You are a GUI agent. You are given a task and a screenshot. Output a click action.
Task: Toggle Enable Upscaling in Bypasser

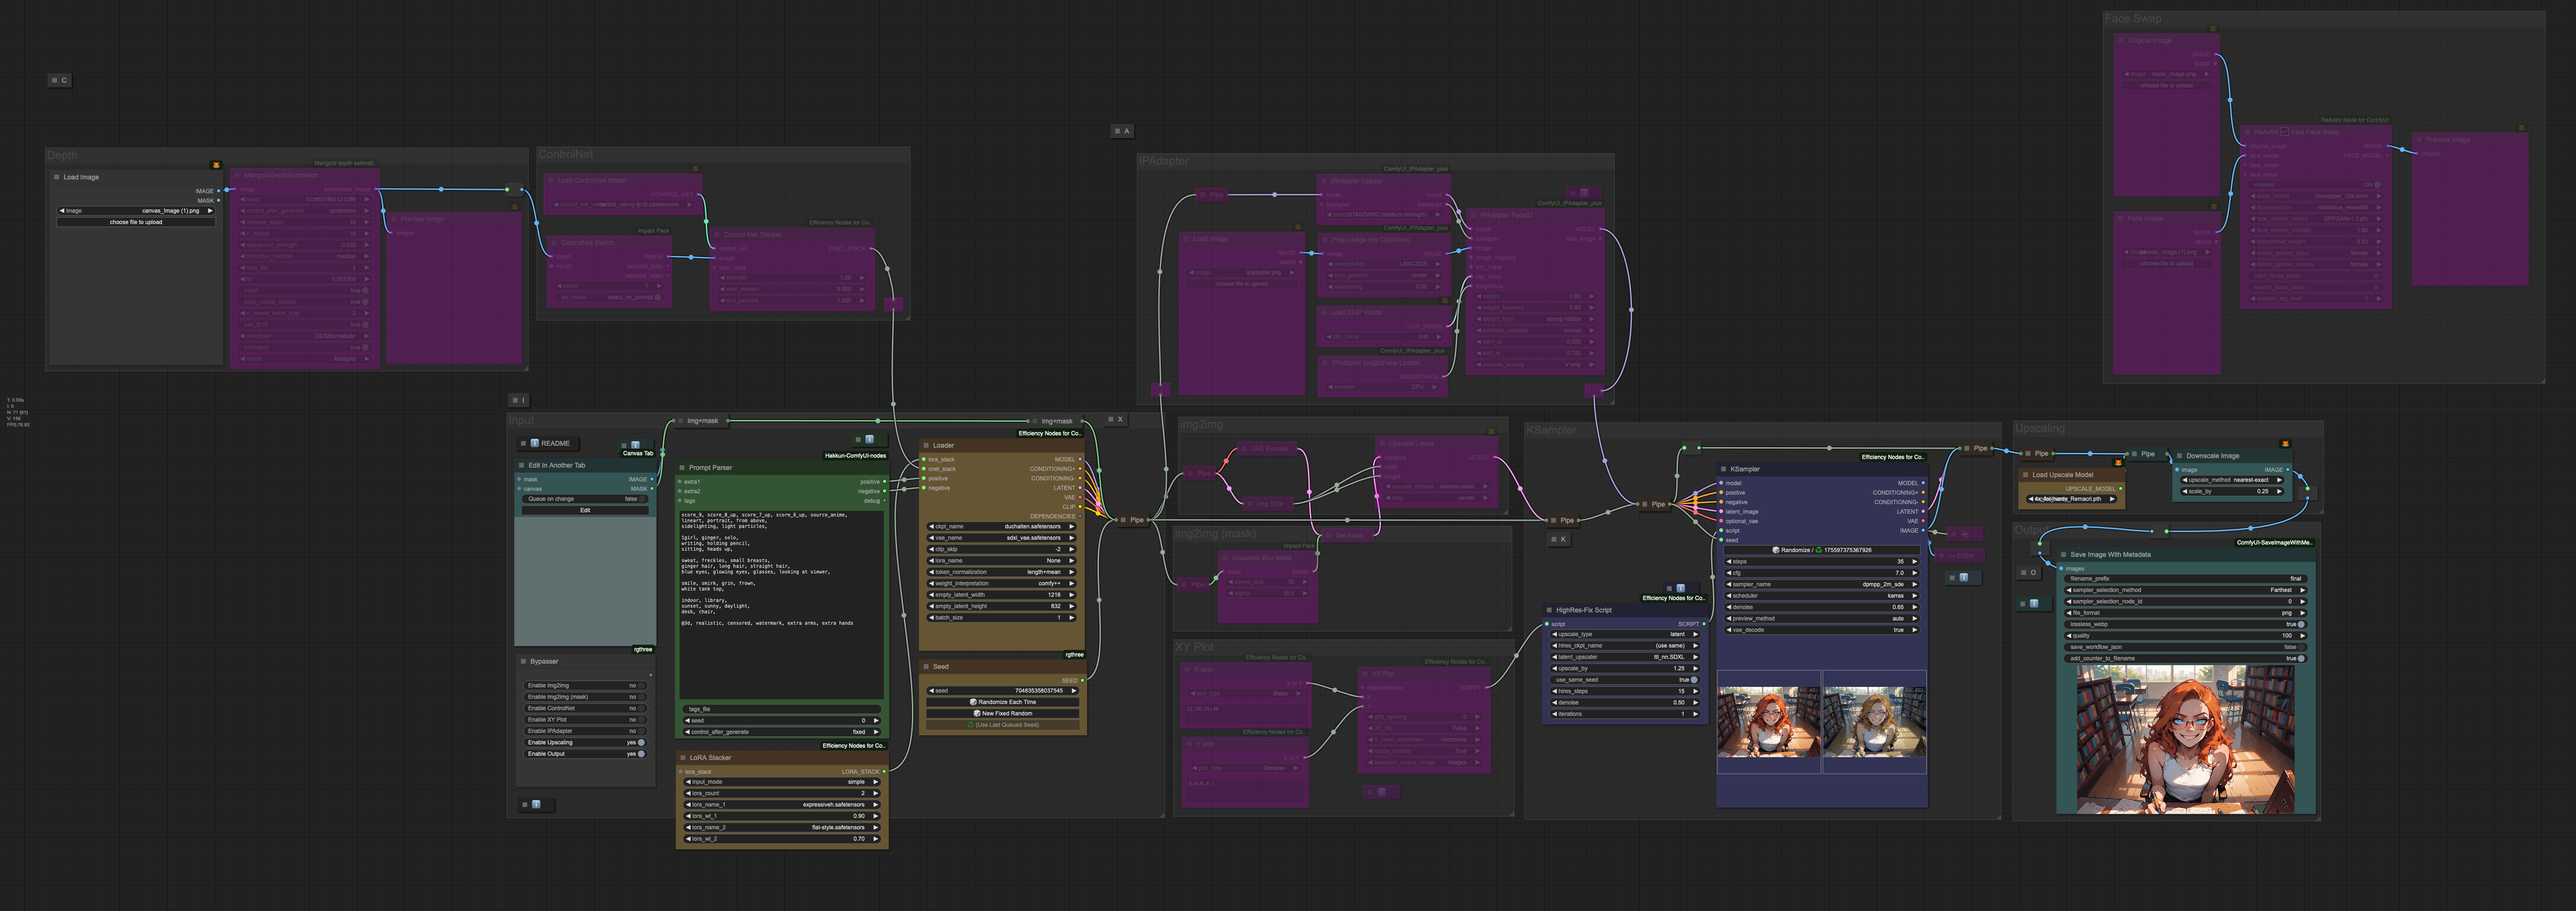click(641, 742)
